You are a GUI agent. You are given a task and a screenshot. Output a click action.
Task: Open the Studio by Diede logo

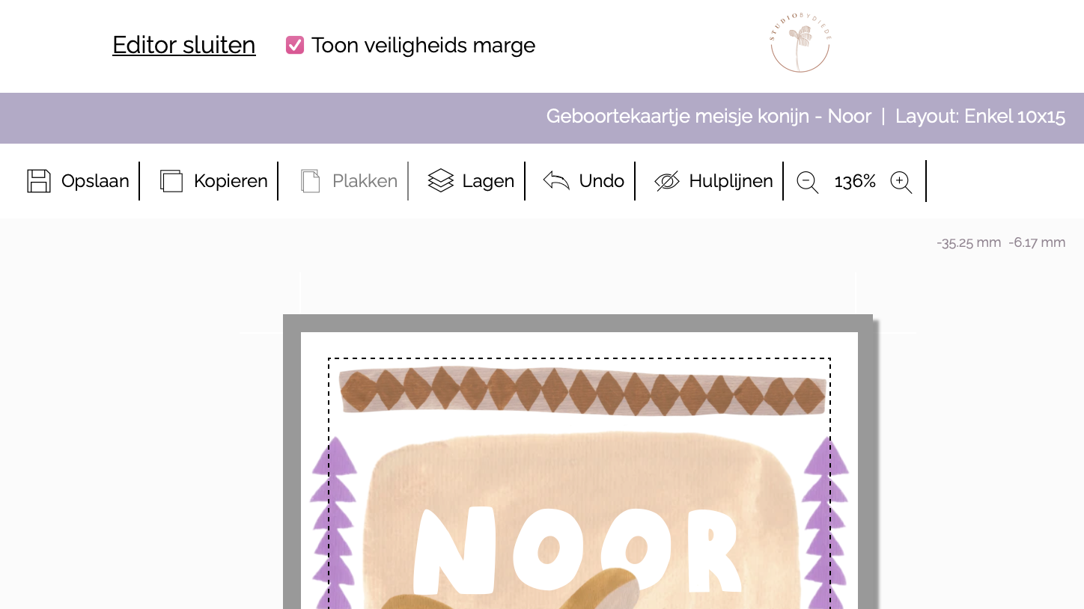800,43
